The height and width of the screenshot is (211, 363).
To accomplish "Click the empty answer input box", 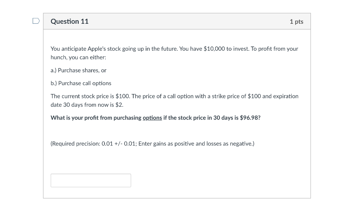I will point(91,180).
